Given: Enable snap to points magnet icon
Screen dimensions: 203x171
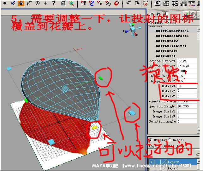Looking at the screenshot, I should tap(100, 3).
